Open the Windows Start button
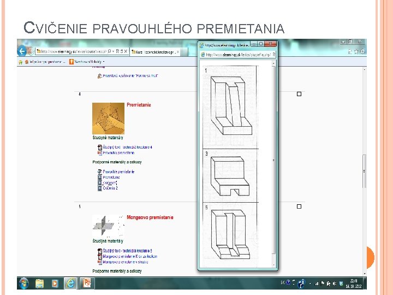The height and width of the screenshot is (295, 393). [x=24, y=284]
